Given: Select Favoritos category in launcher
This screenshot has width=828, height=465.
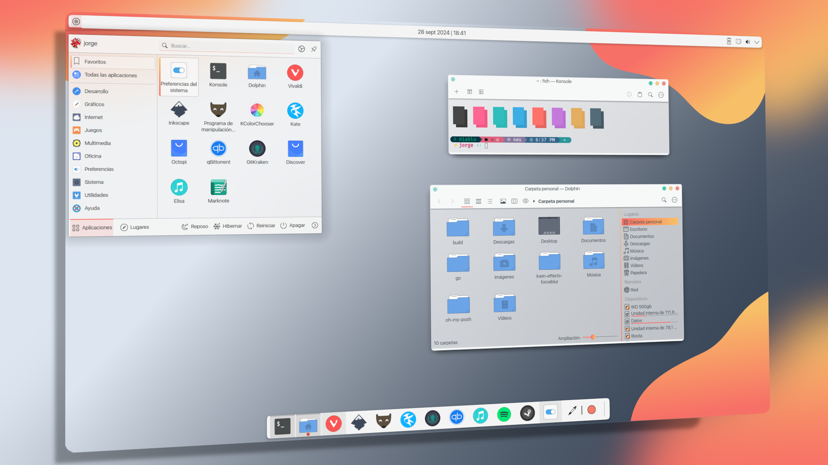Looking at the screenshot, I should point(113,62).
